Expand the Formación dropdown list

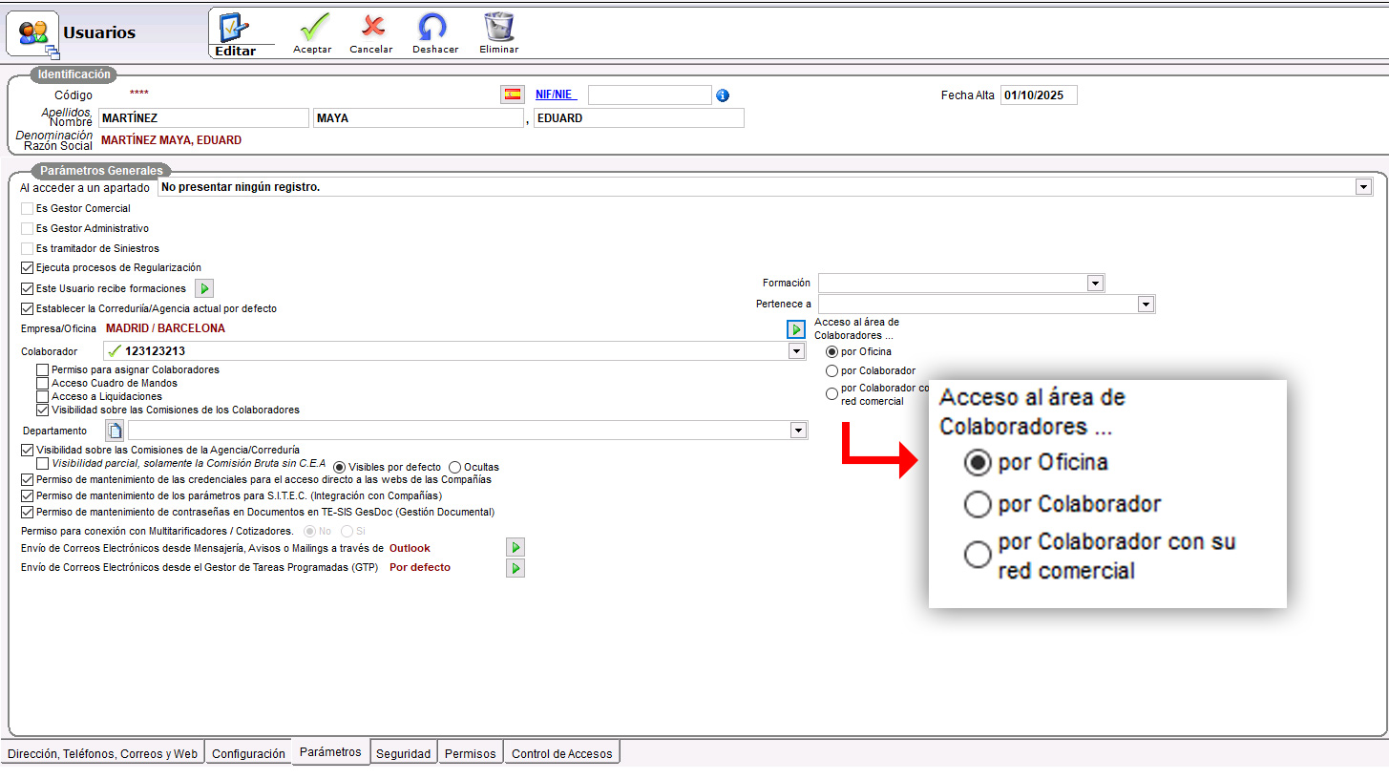point(1095,284)
